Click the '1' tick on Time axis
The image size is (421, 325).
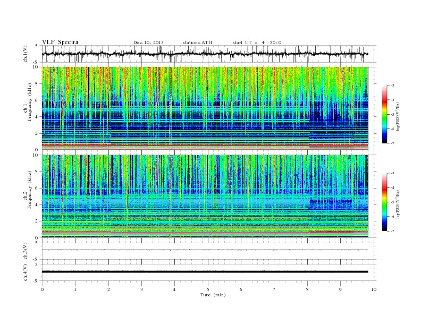(75, 289)
